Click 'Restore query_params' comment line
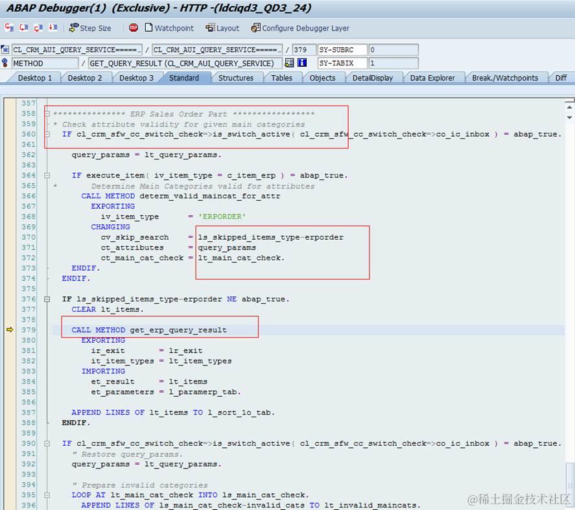Image resolution: width=575 pixels, height=510 pixels. pos(127,454)
